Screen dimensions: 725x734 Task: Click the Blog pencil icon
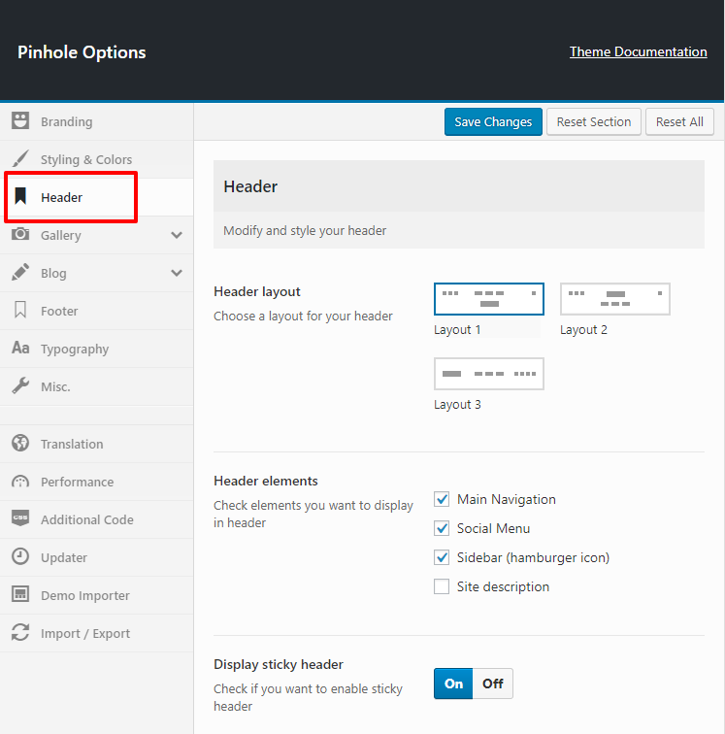click(x=20, y=272)
